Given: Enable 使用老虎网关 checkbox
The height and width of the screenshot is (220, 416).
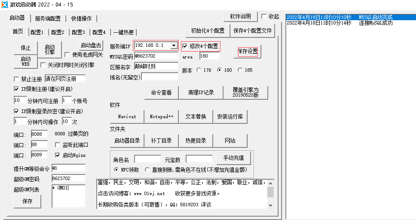Looking at the screenshot, I should pyautogui.click(x=67, y=55).
